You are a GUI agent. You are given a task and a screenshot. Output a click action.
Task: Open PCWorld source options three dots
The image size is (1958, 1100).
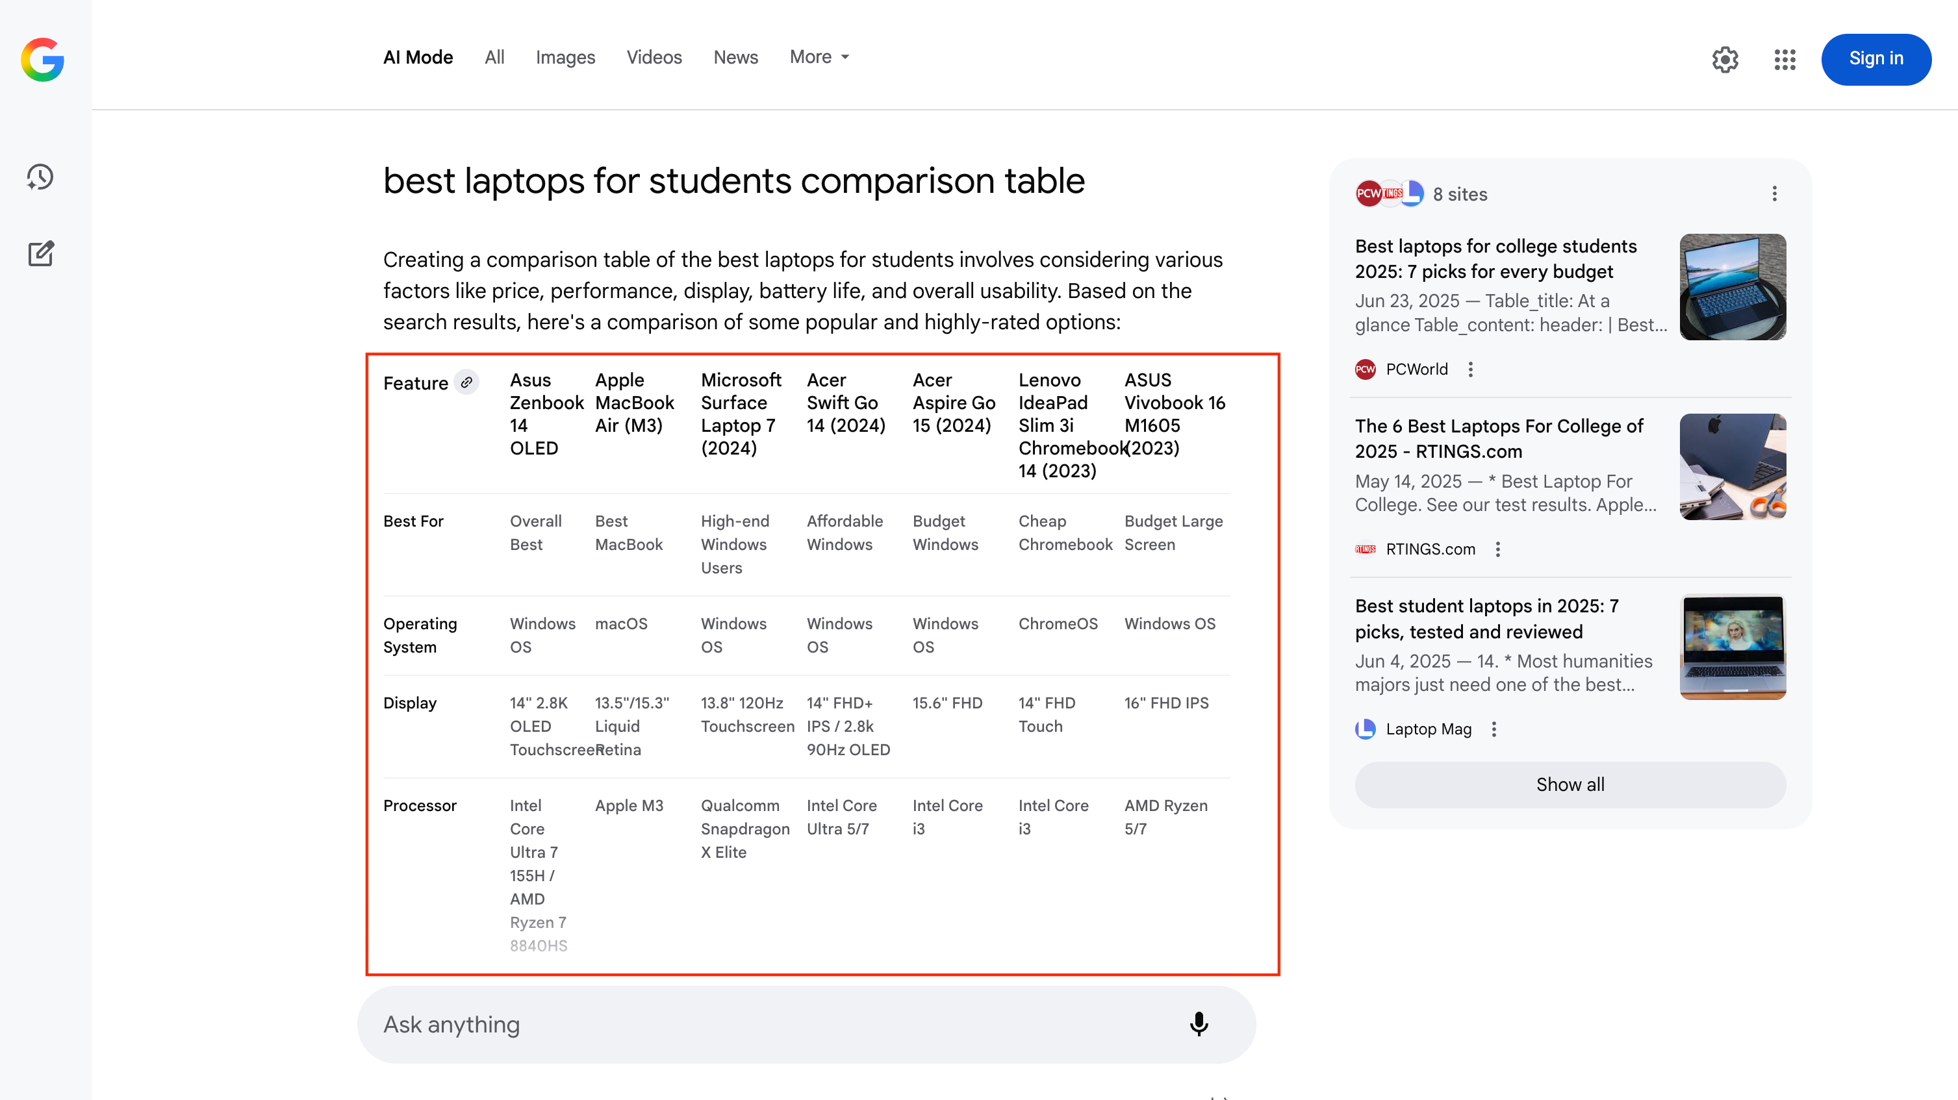click(1470, 369)
